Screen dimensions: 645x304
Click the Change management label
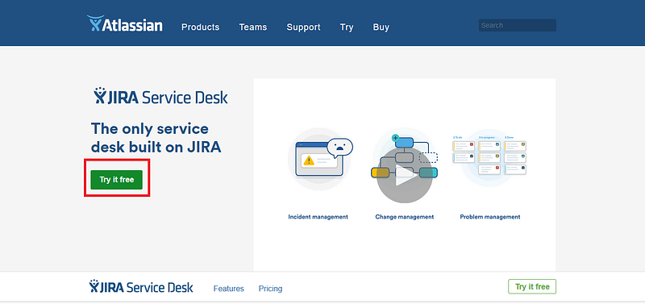pyautogui.click(x=405, y=217)
